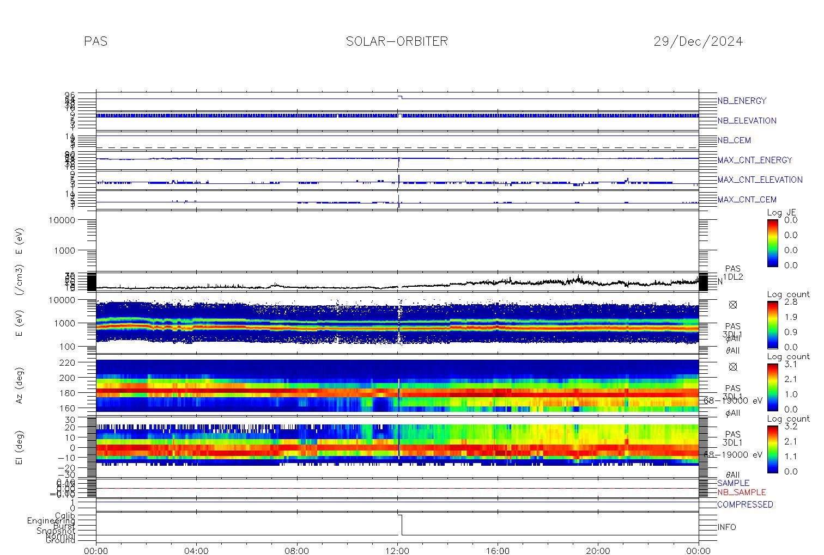The height and width of the screenshot is (555, 824).
Task: Click the Calib mode label
Action: pos(65,515)
